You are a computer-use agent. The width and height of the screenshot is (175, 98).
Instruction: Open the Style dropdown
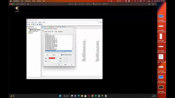coord(67,61)
